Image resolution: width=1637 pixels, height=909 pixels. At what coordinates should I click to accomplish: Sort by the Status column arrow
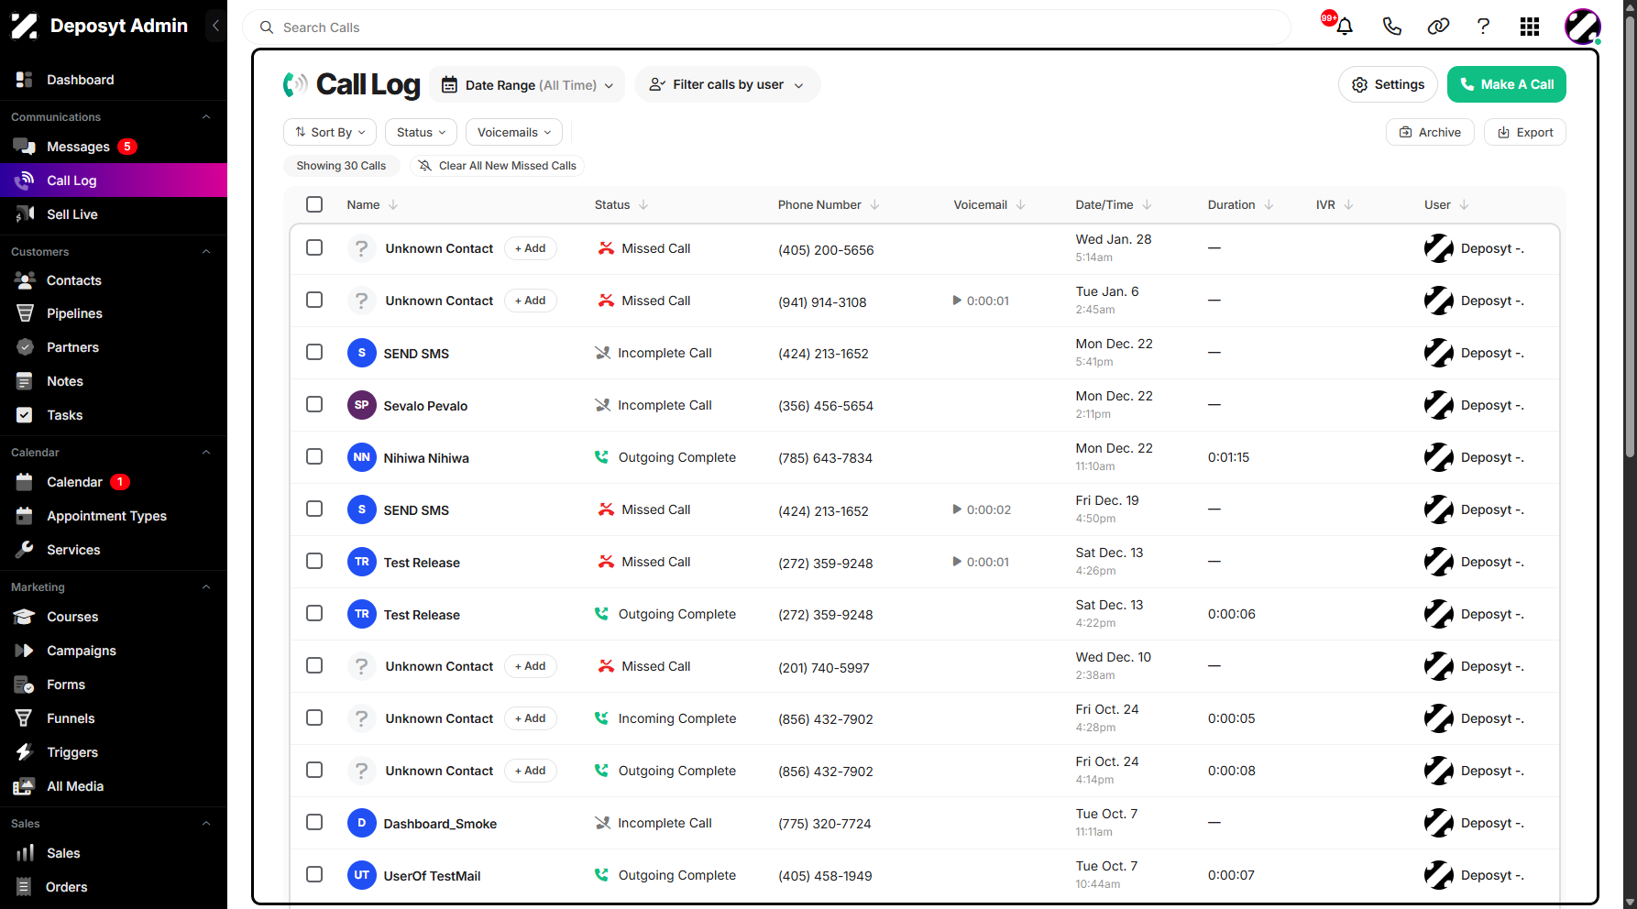[643, 205]
